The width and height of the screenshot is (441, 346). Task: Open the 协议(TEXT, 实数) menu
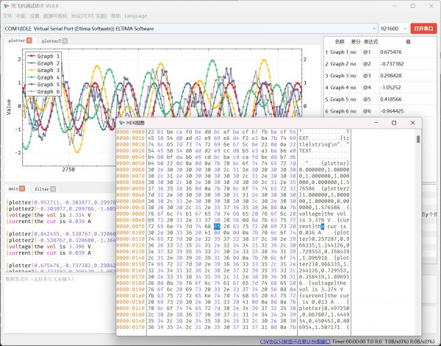click(x=89, y=15)
